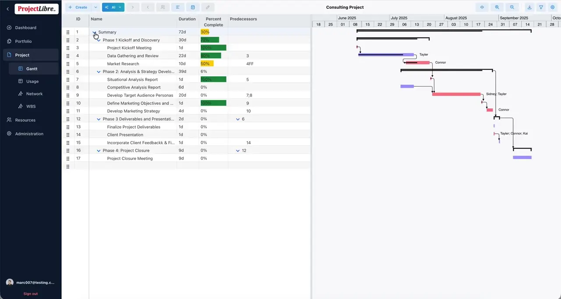The width and height of the screenshot is (561, 299).
Task: Select the Project Kickoff Meeting task
Action: pos(129,48)
